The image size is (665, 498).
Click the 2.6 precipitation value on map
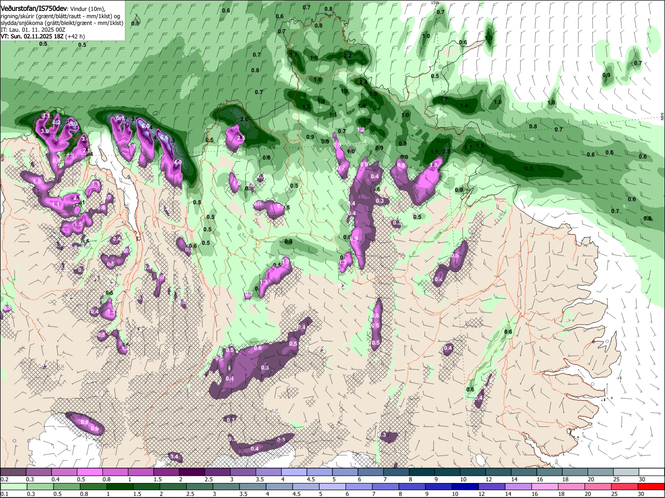(x=244, y=119)
